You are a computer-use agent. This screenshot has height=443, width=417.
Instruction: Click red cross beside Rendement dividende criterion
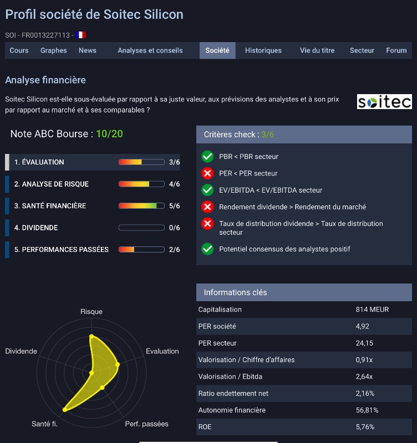[x=207, y=207]
